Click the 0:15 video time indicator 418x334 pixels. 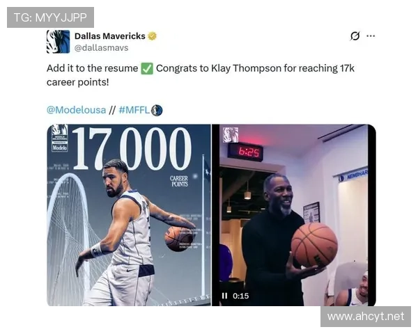pyautogui.click(x=240, y=296)
